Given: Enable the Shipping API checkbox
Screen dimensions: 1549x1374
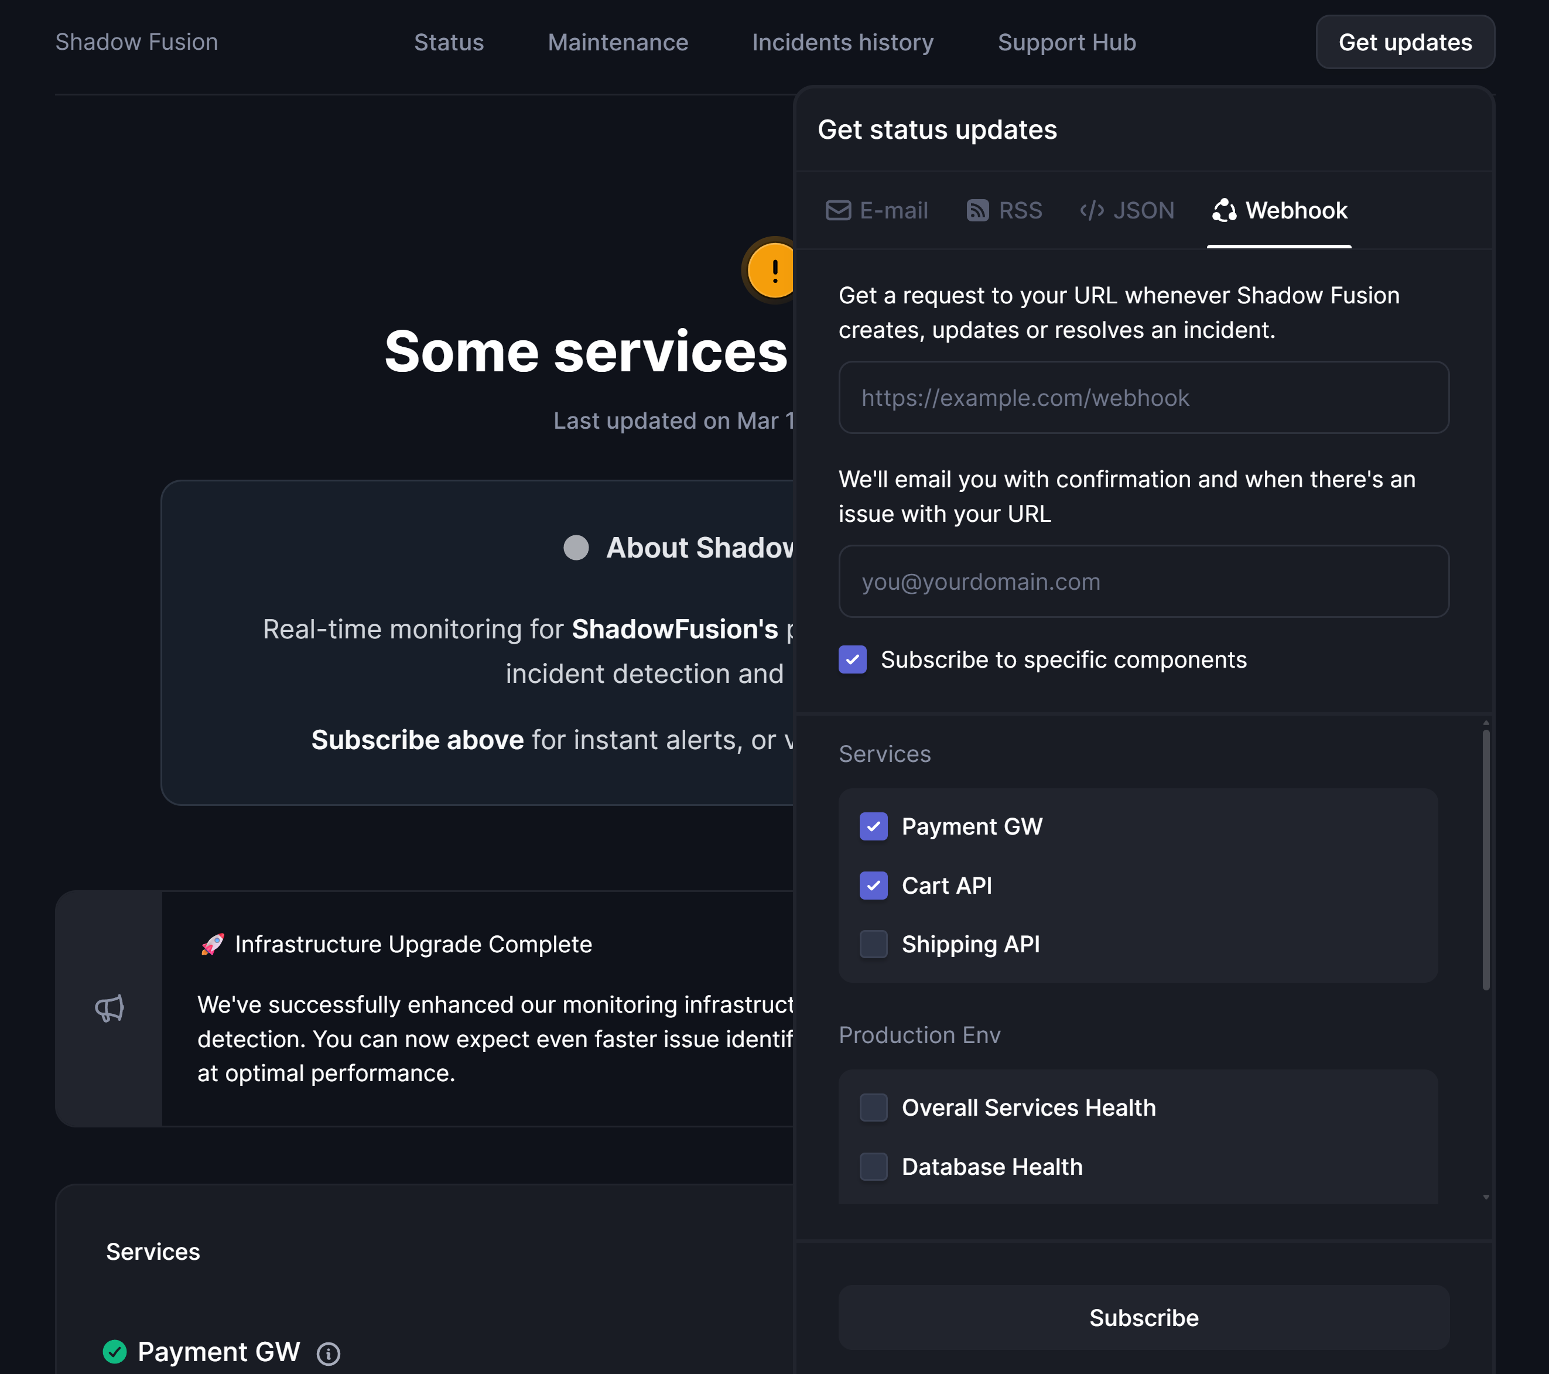Looking at the screenshot, I should 873,944.
